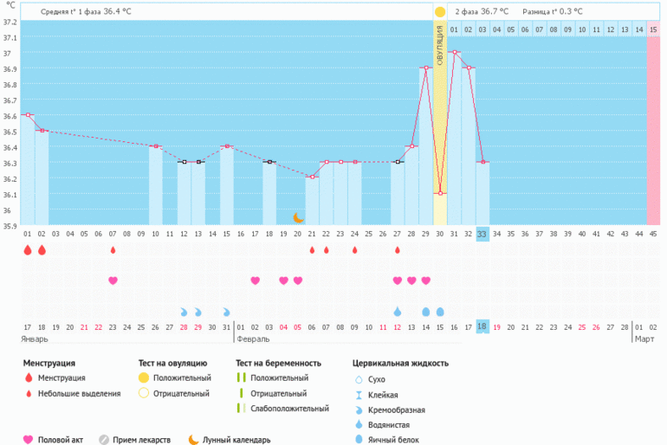This screenshot has width=667, height=445.
Task: Click the temperature point on cycle day 31
Action: [x=455, y=52]
